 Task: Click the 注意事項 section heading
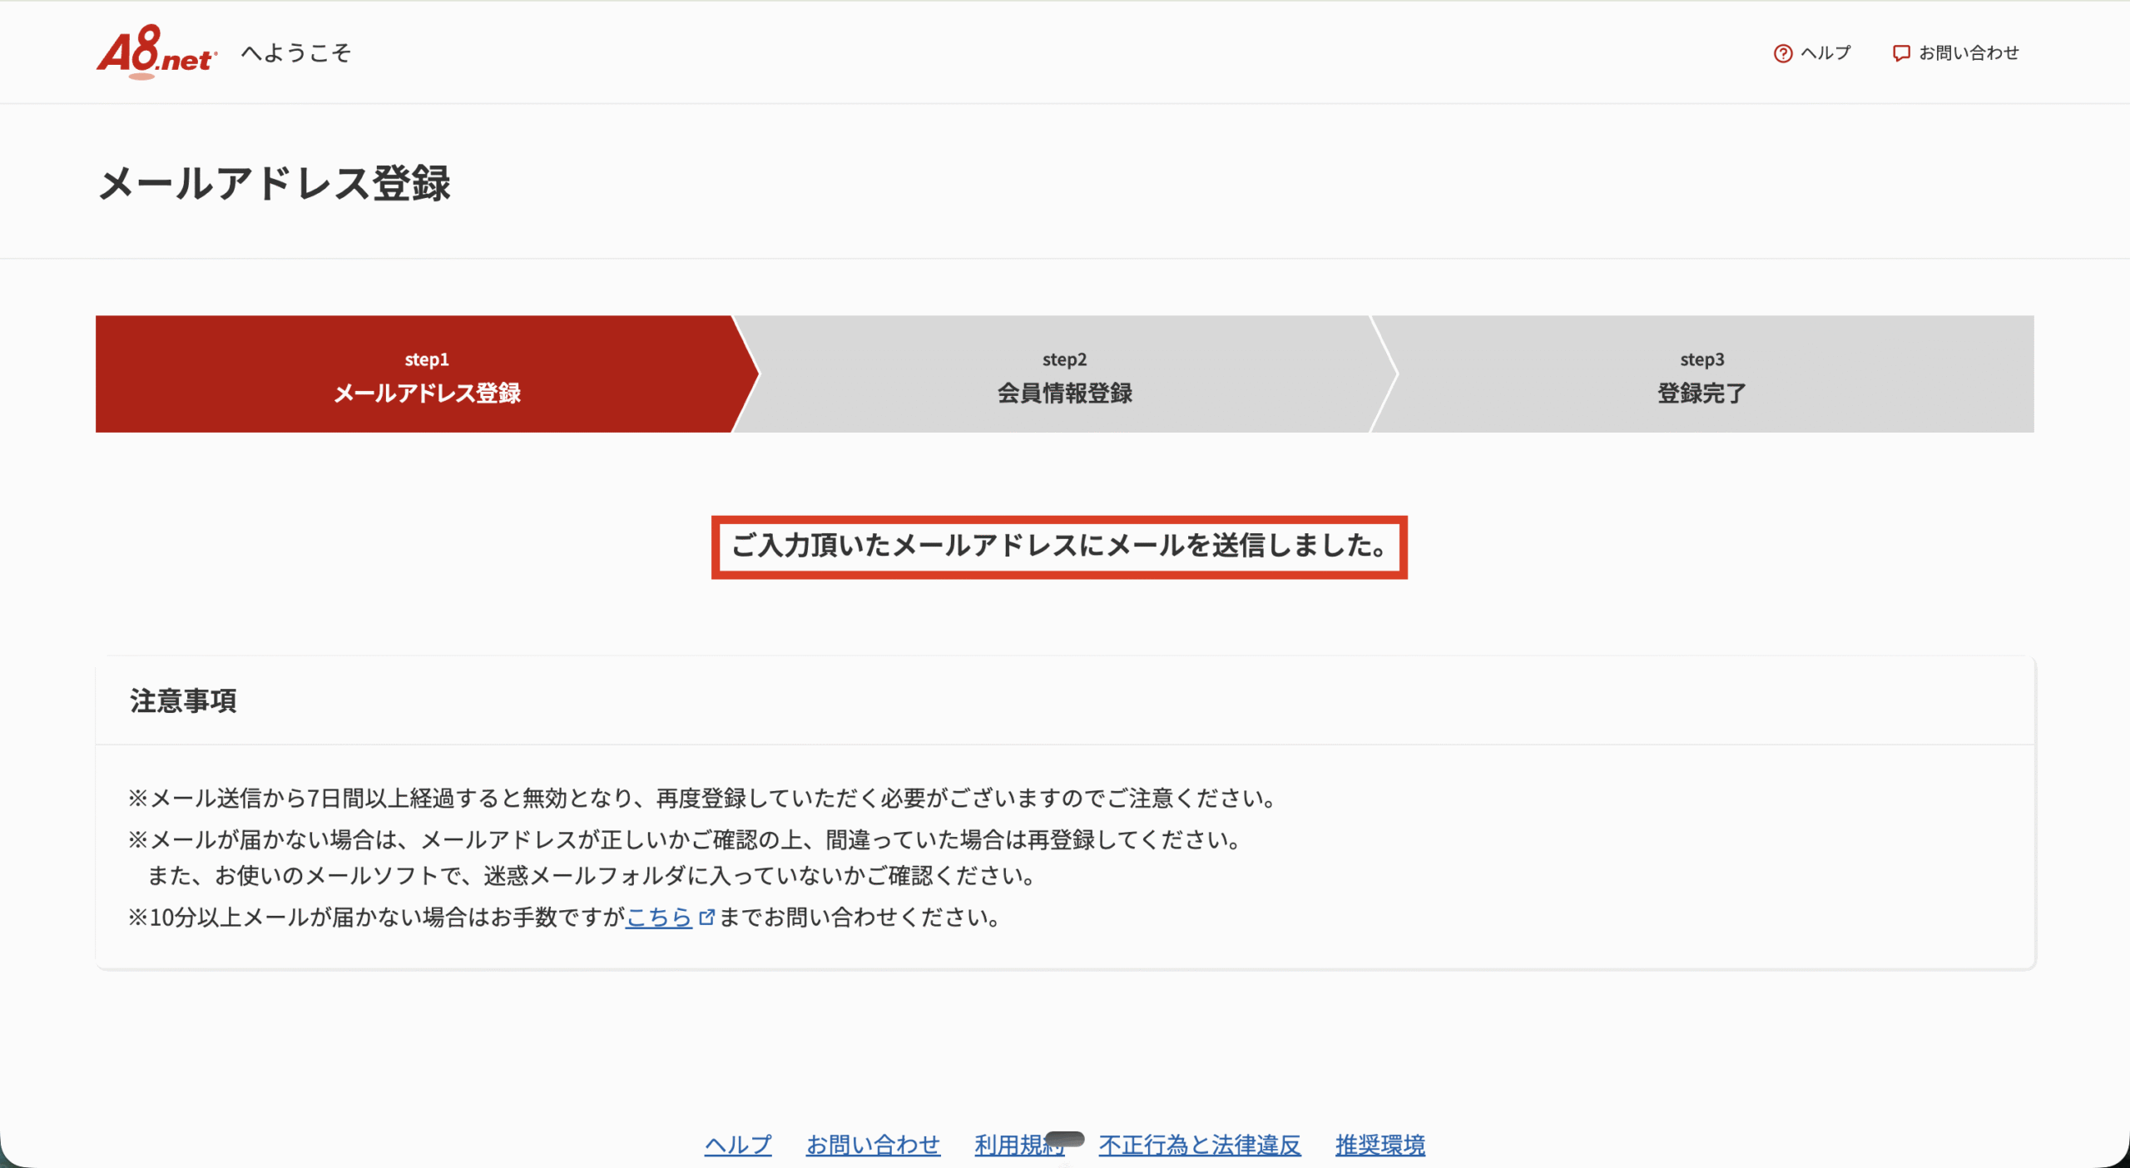click(183, 700)
